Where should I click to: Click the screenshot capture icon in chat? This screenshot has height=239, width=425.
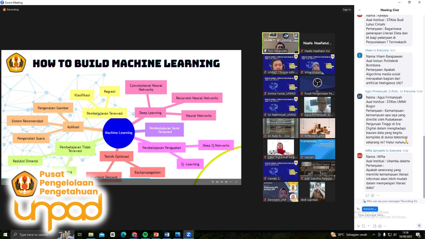pyautogui.click(x=363, y=226)
